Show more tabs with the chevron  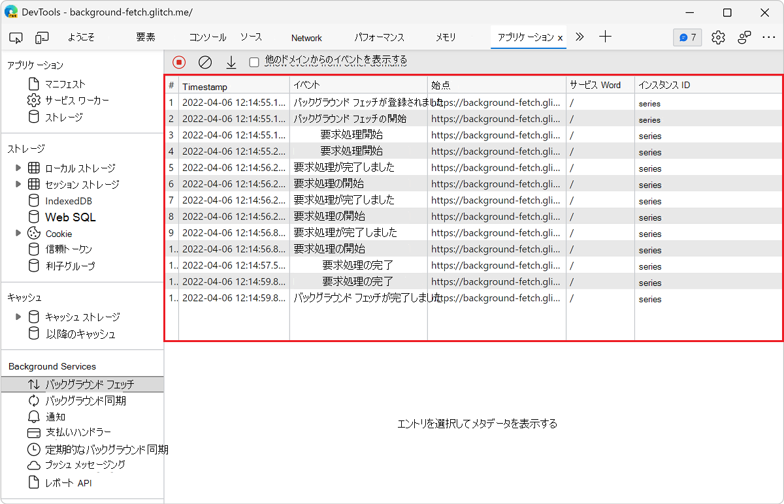[x=580, y=37]
